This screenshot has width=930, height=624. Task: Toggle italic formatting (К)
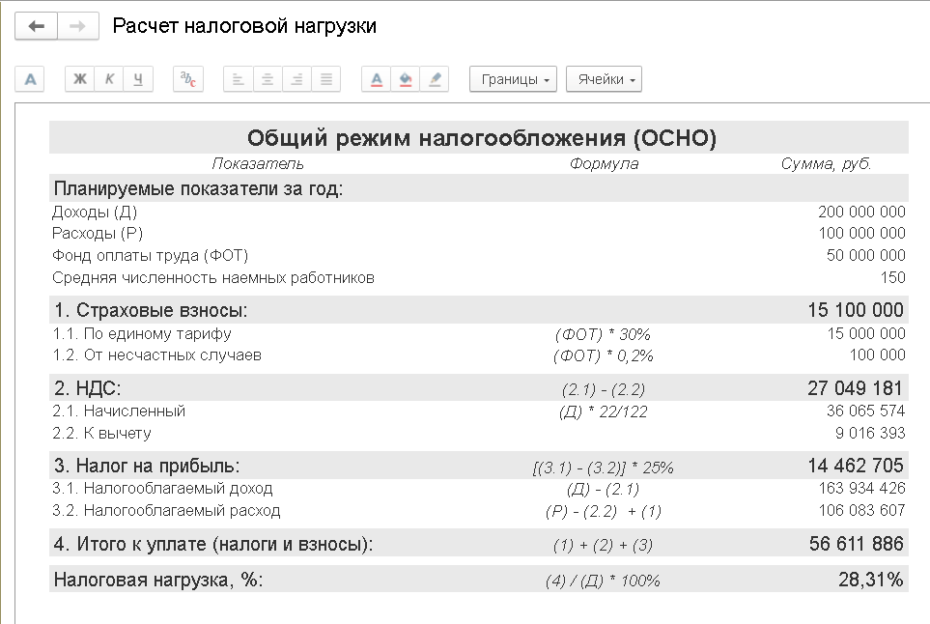[x=109, y=79]
